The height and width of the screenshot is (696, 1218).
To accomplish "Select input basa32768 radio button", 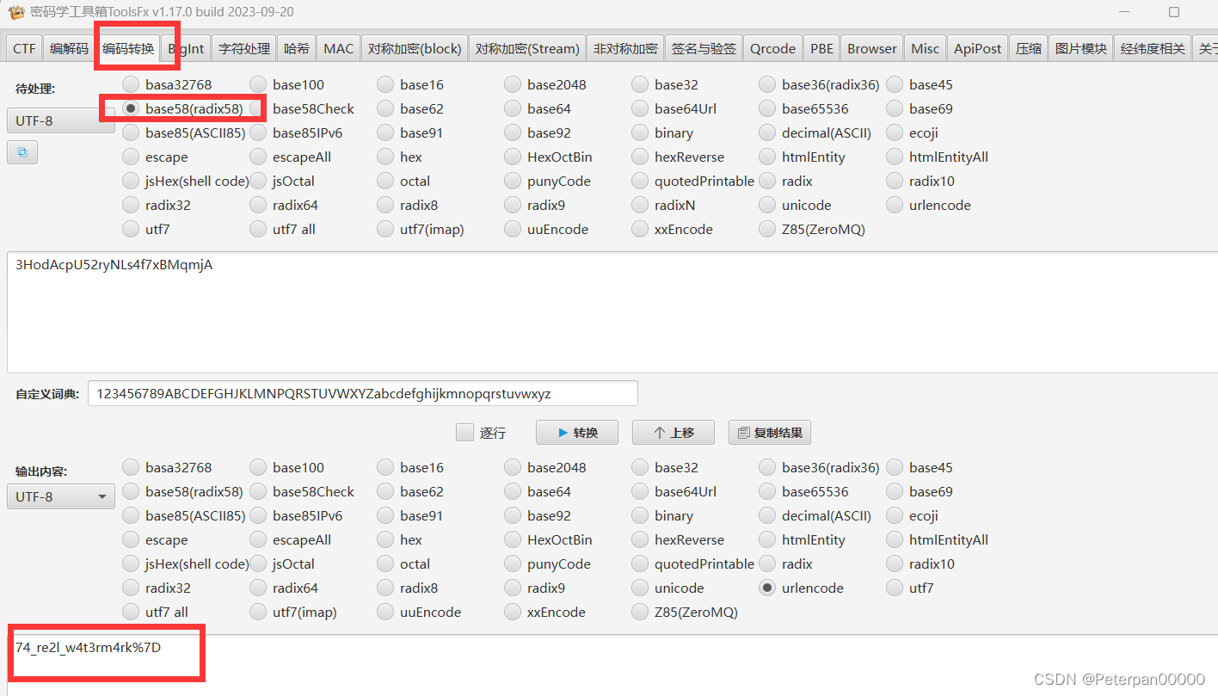I will point(131,84).
